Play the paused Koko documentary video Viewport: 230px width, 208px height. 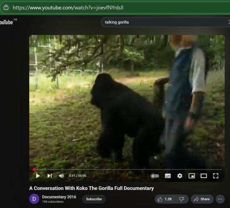[38, 176]
